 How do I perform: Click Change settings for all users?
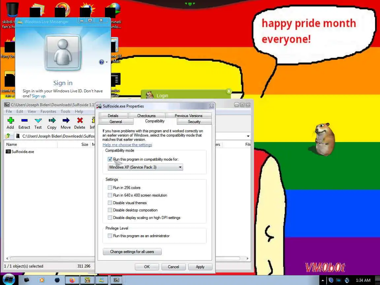click(132, 252)
